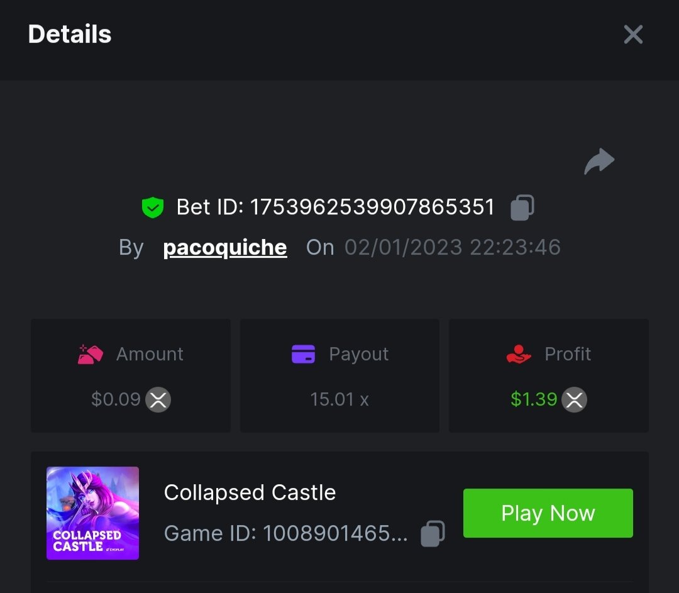The image size is (679, 593).
Task: Click the green verified shield icon
Action: 153,208
